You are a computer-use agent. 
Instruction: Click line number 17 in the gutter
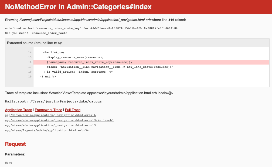point(30,67)
